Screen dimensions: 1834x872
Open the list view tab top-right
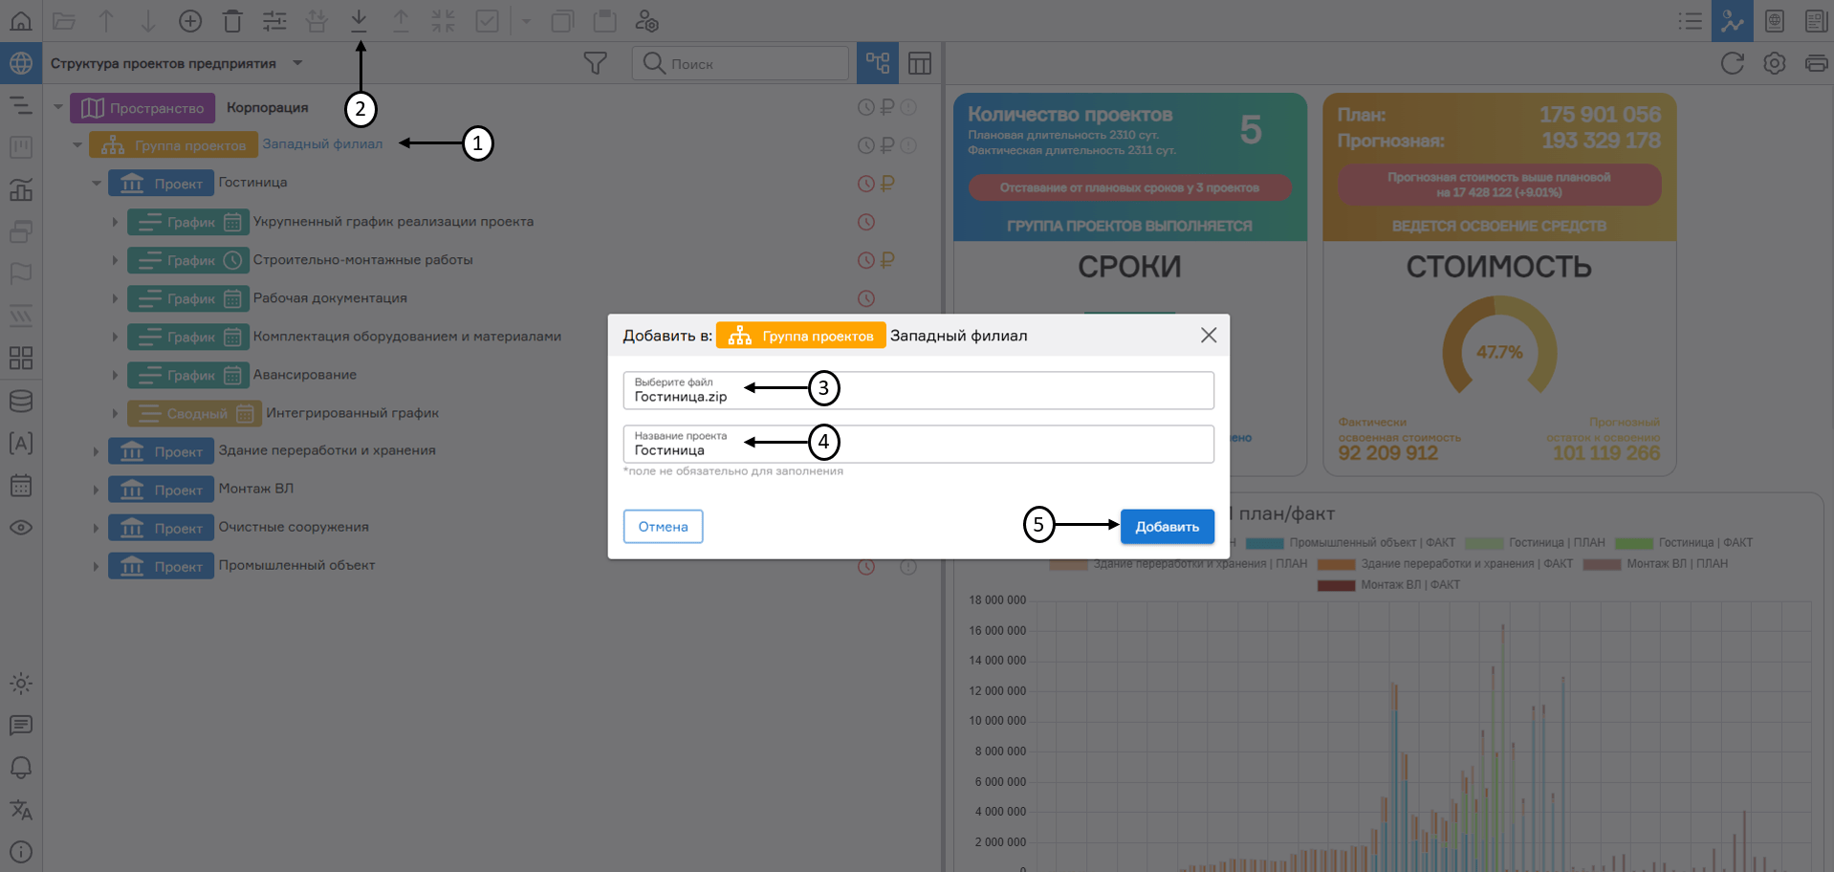(1690, 20)
